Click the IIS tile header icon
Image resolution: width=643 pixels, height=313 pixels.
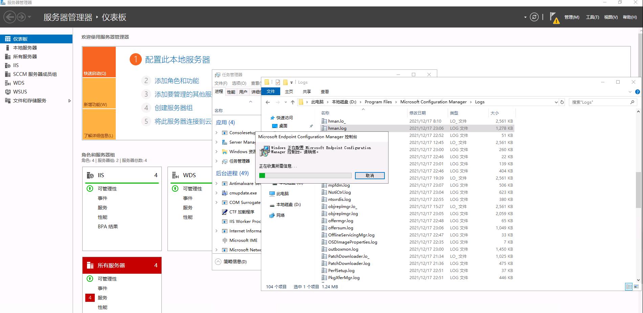pos(90,175)
